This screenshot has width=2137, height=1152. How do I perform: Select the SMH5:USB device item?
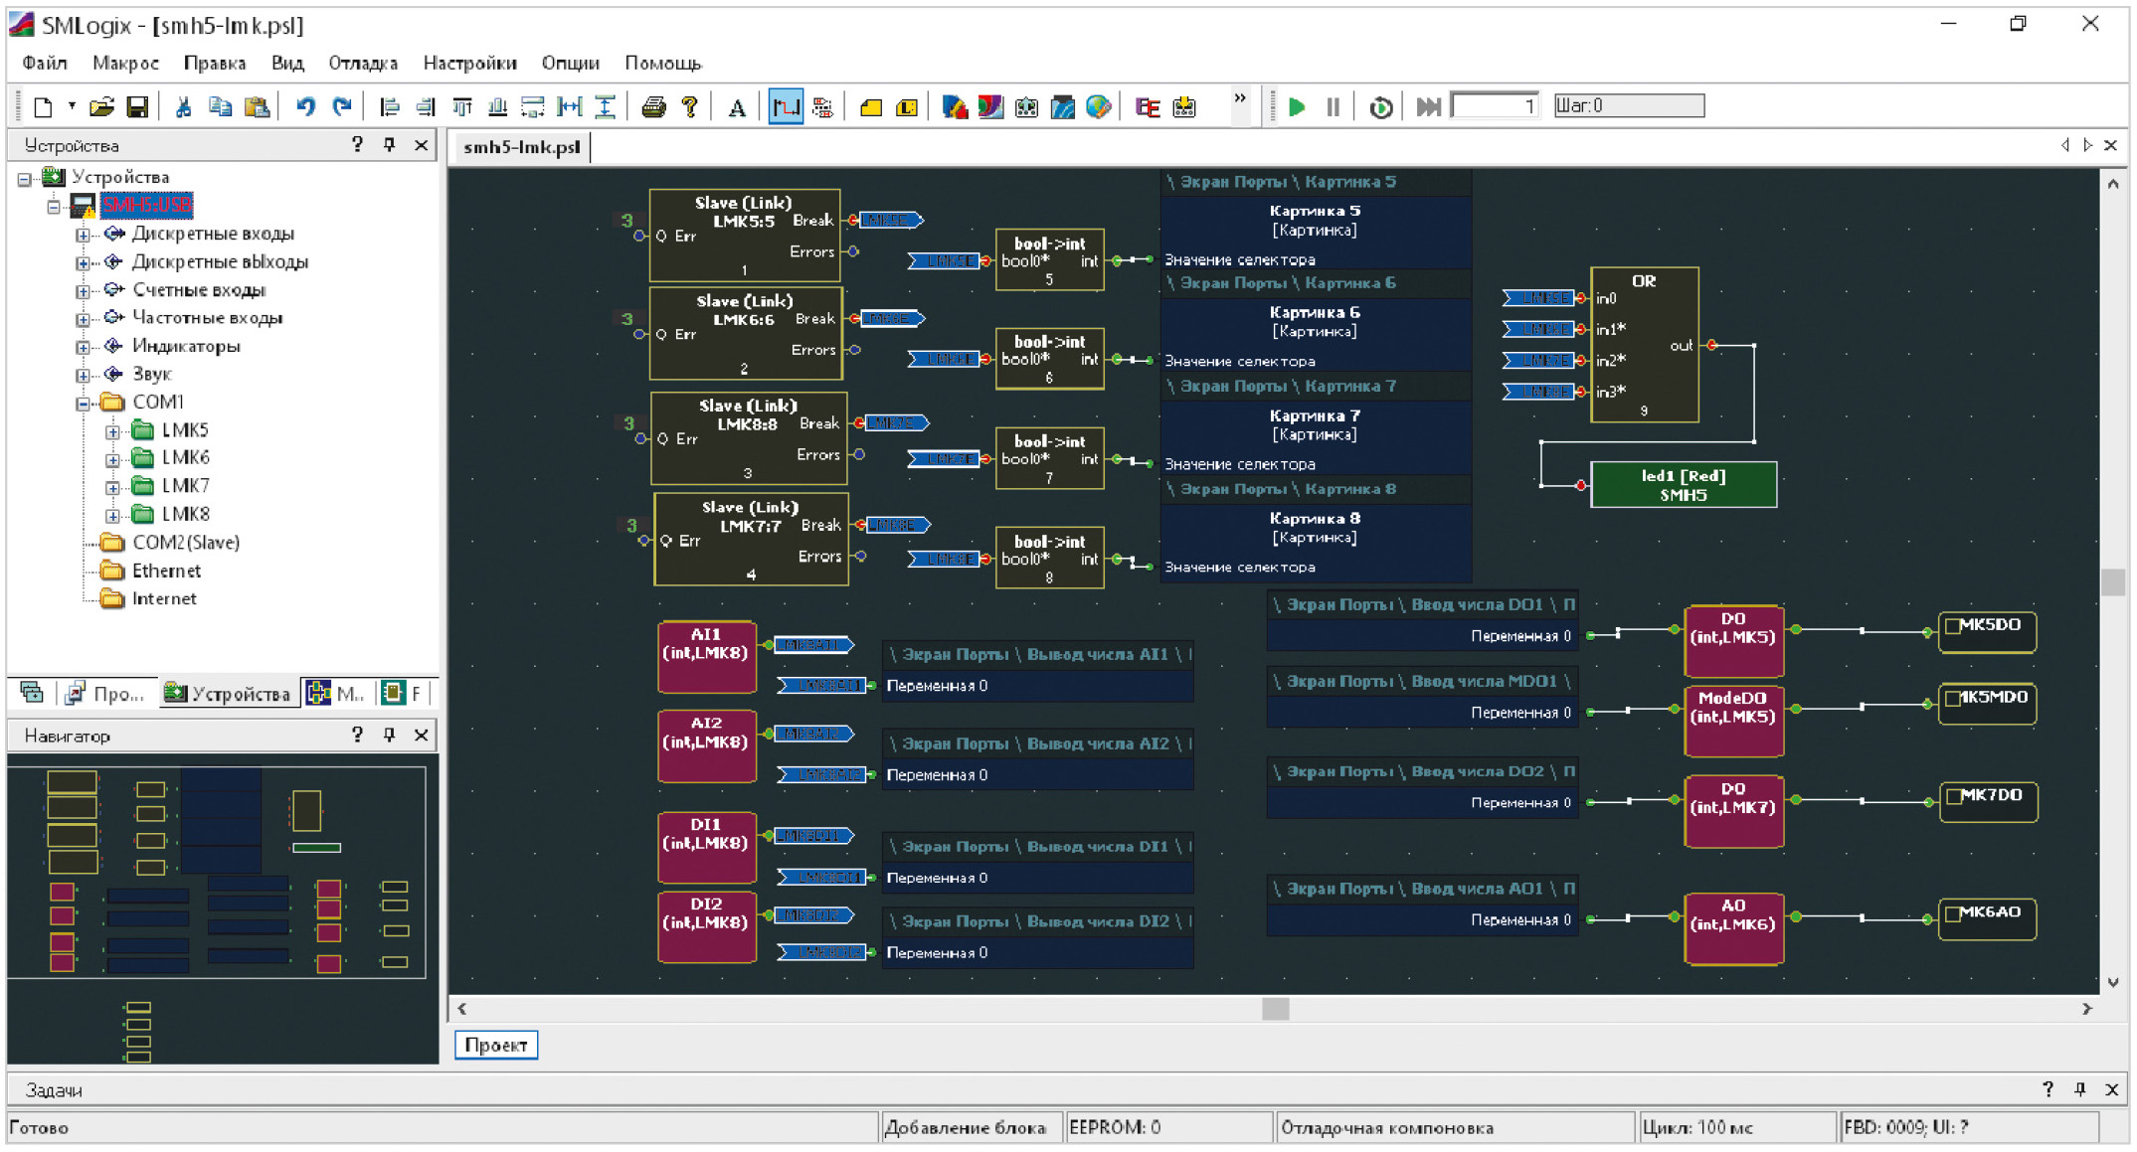(x=146, y=205)
